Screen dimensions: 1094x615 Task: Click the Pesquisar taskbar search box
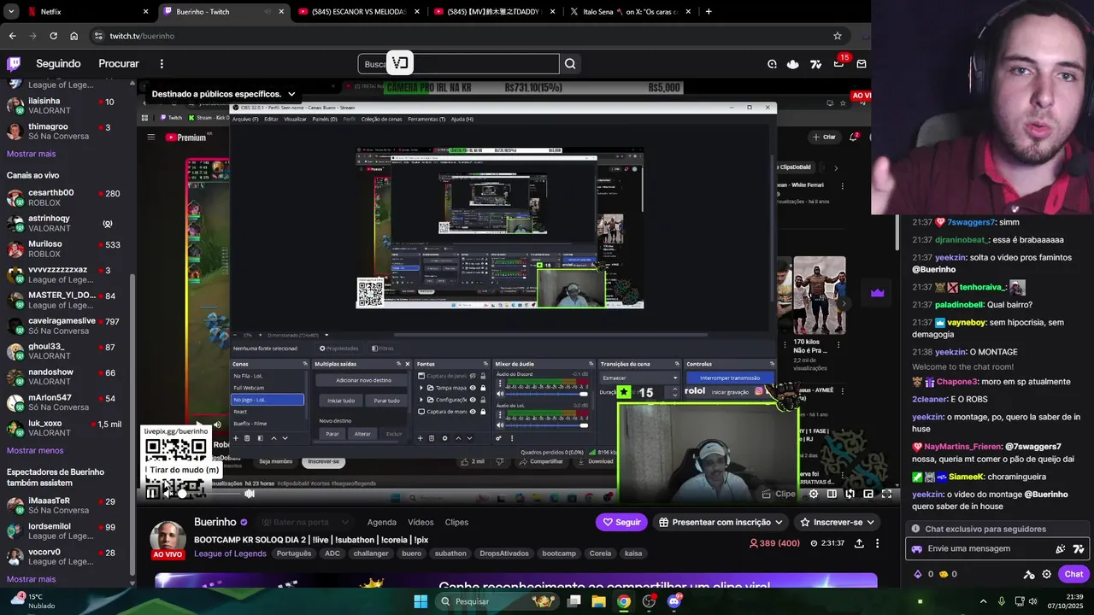pyautogui.click(x=499, y=601)
